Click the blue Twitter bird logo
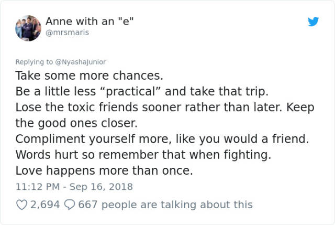The image size is (335, 225). click(313, 22)
